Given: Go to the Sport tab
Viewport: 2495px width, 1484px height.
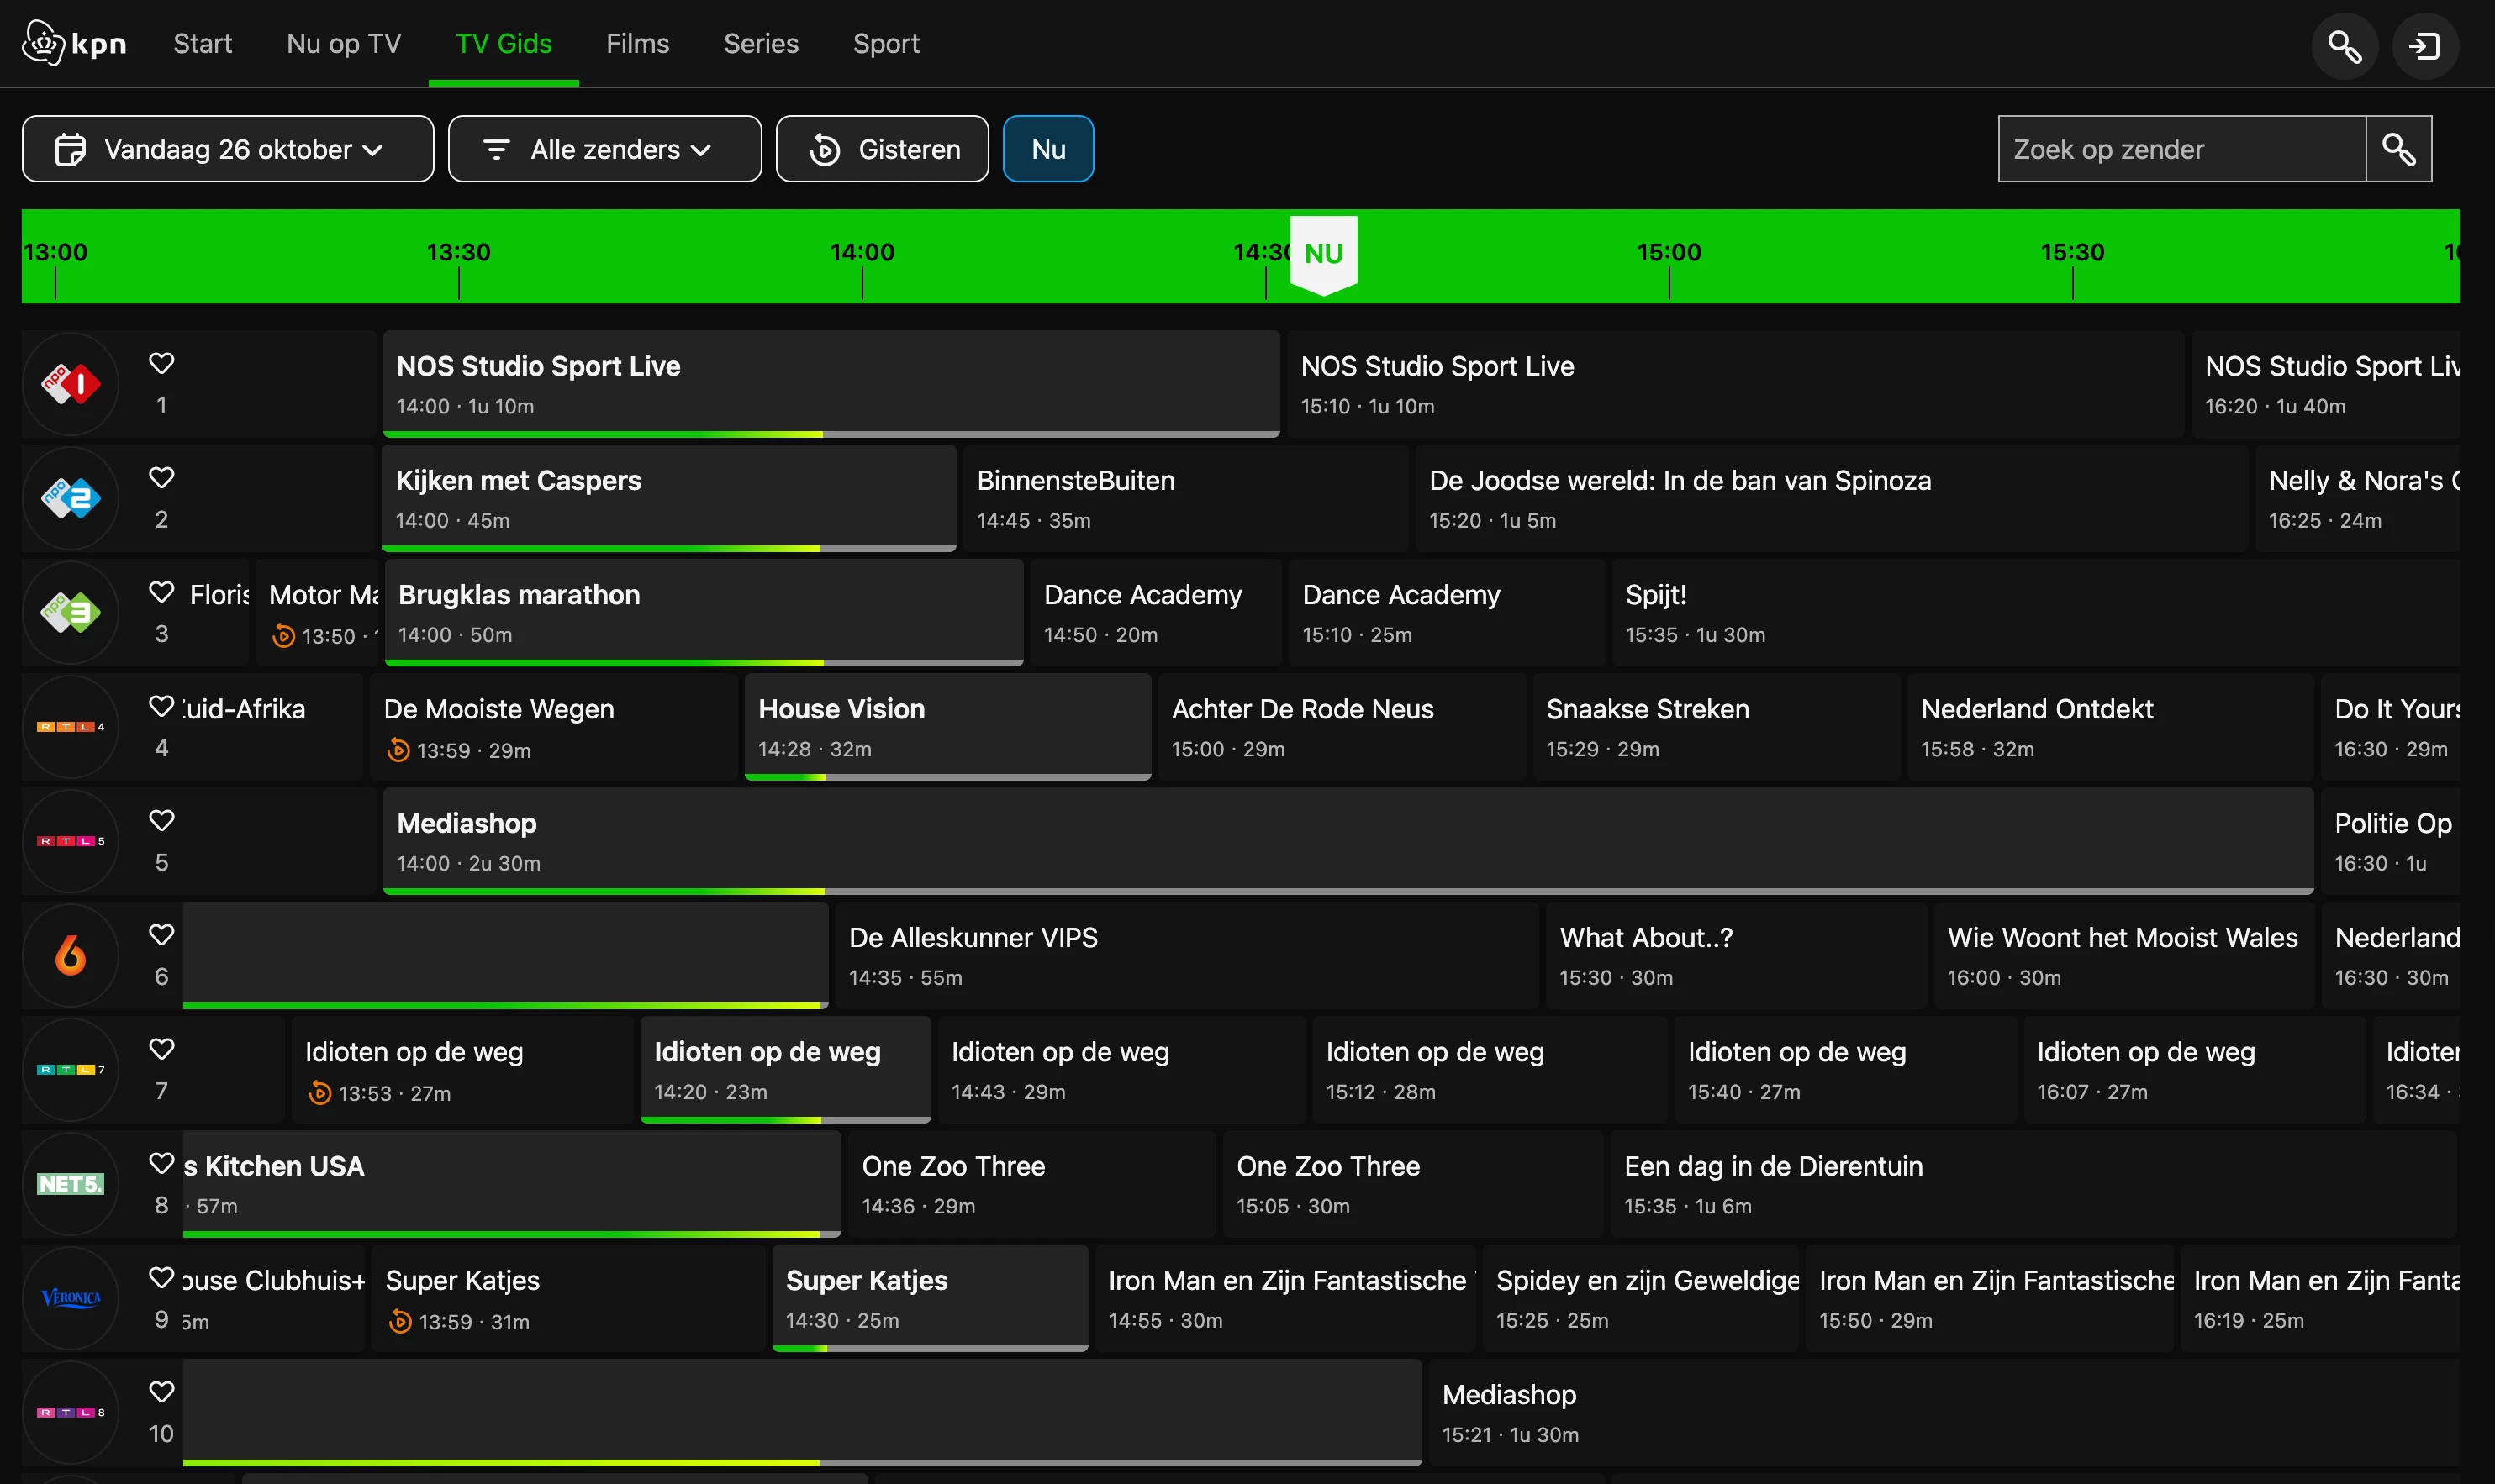Looking at the screenshot, I should point(885,44).
